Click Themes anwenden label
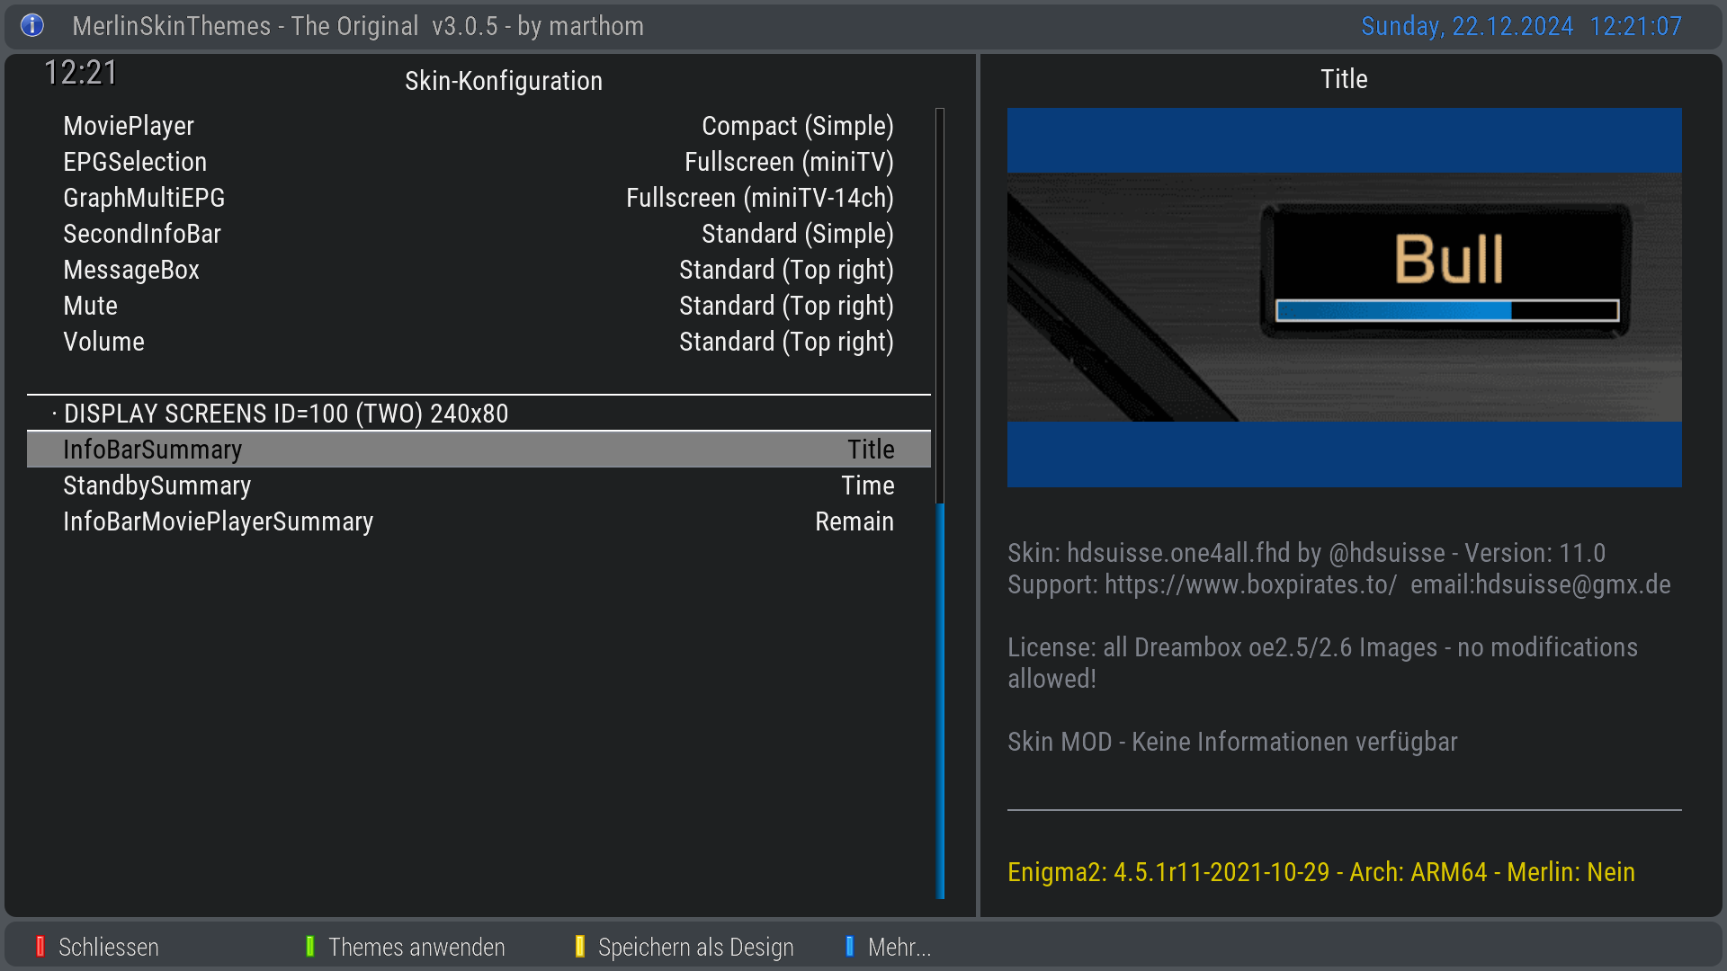Viewport: 1727px width, 971px height. tap(416, 947)
